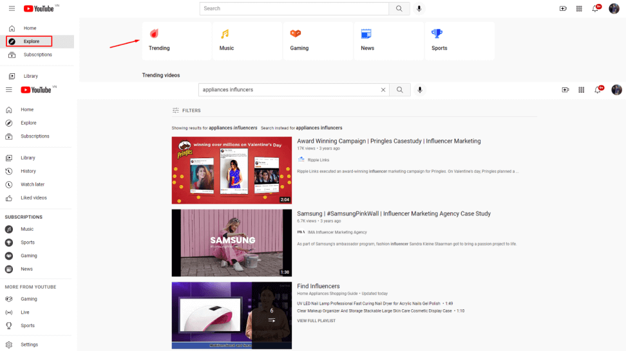Click the Create video icon in the lower header

point(565,90)
